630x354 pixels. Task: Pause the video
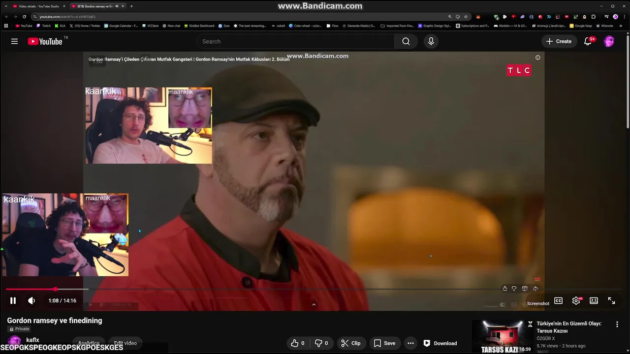tap(13, 300)
